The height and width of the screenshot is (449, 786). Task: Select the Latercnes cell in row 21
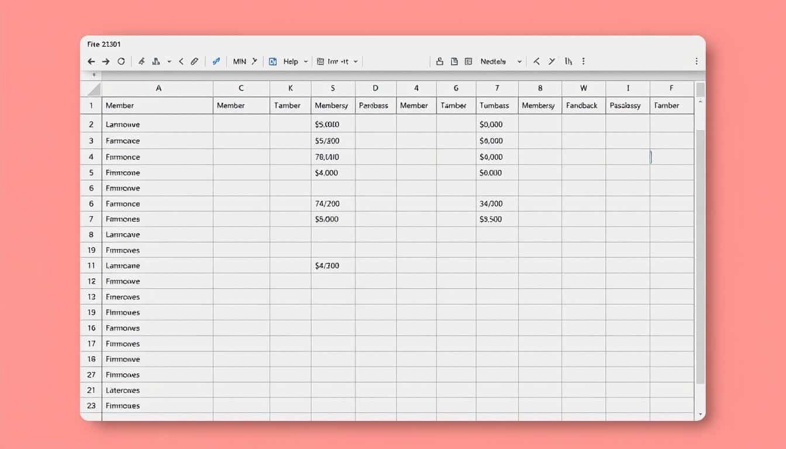pyautogui.click(x=158, y=391)
